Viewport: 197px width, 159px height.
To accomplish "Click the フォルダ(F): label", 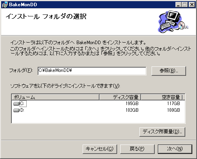I will click(x=21, y=70).
